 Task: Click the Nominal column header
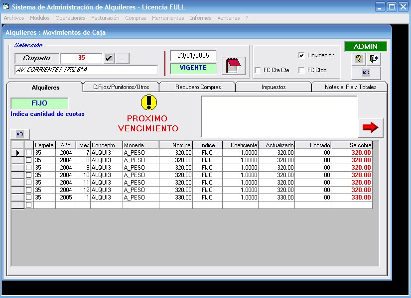[x=176, y=145]
